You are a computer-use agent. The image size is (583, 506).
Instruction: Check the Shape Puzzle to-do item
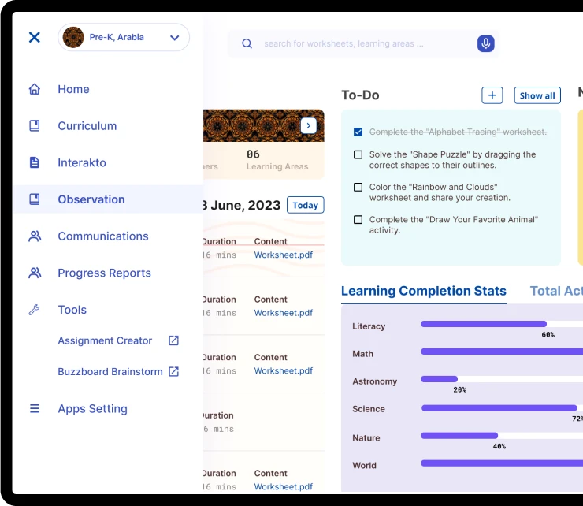pos(358,155)
